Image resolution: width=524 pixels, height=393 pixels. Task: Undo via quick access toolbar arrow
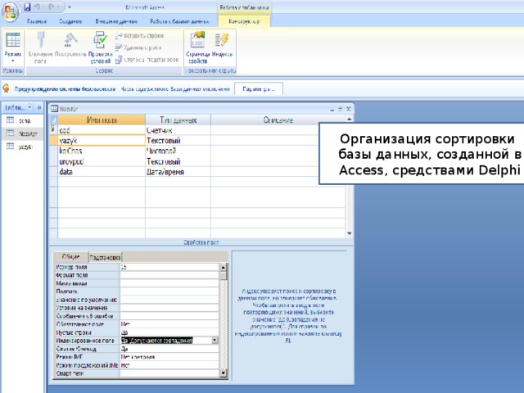click(x=37, y=7)
